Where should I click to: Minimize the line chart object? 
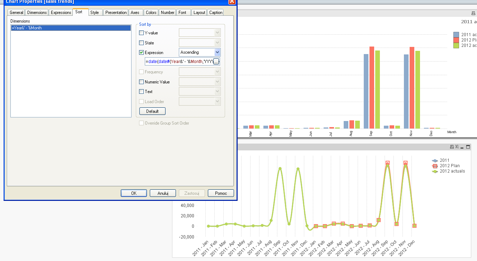[x=462, y=147]
